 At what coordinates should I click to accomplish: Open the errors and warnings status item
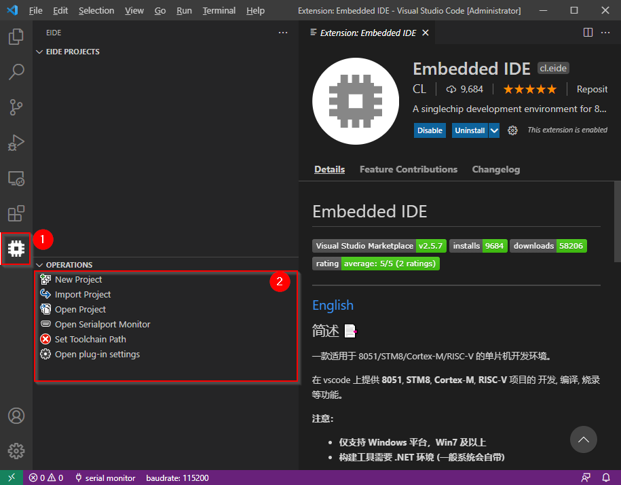[46, 478]
